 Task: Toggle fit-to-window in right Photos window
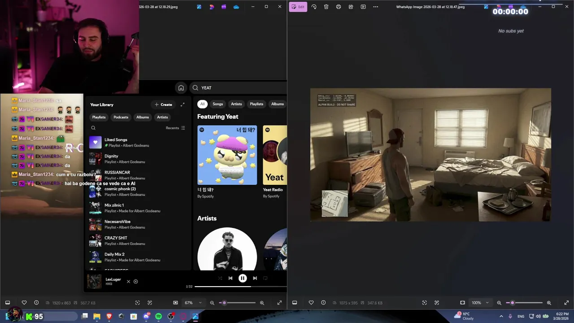pos(462,303)
